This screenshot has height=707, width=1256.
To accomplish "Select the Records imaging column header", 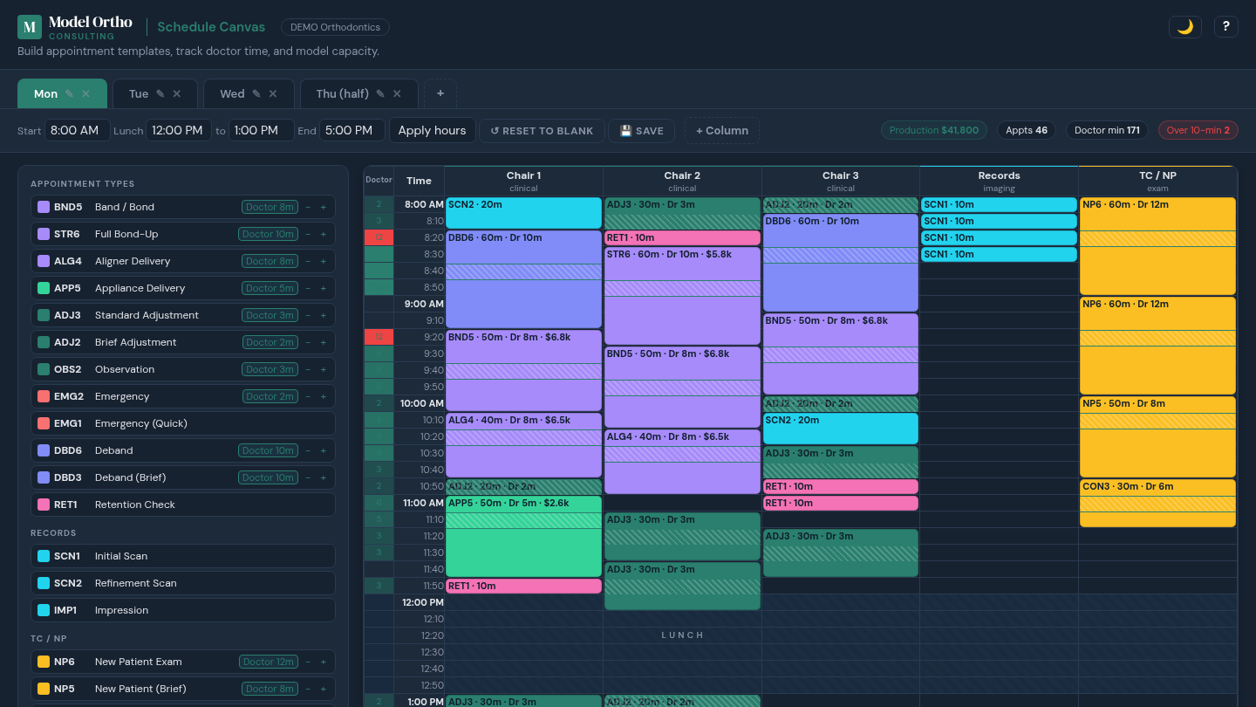I will tap(999, 181).
